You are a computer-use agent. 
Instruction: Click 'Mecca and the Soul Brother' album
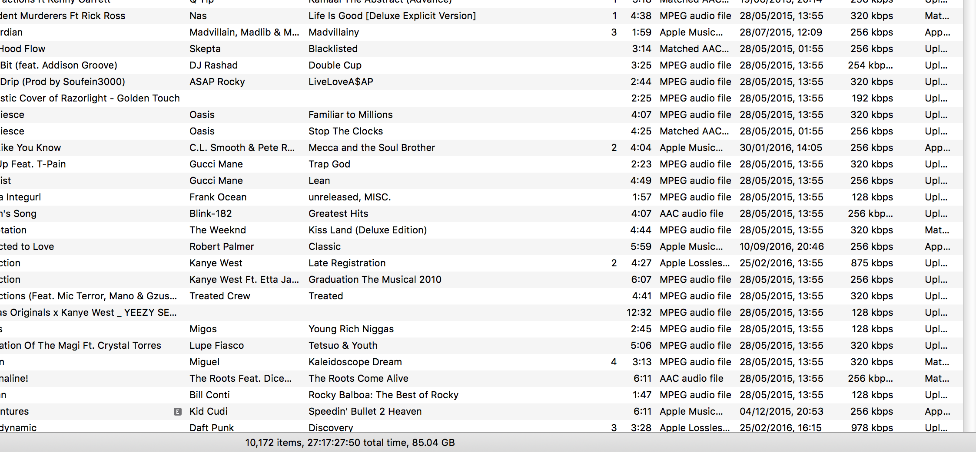(372, 148)
